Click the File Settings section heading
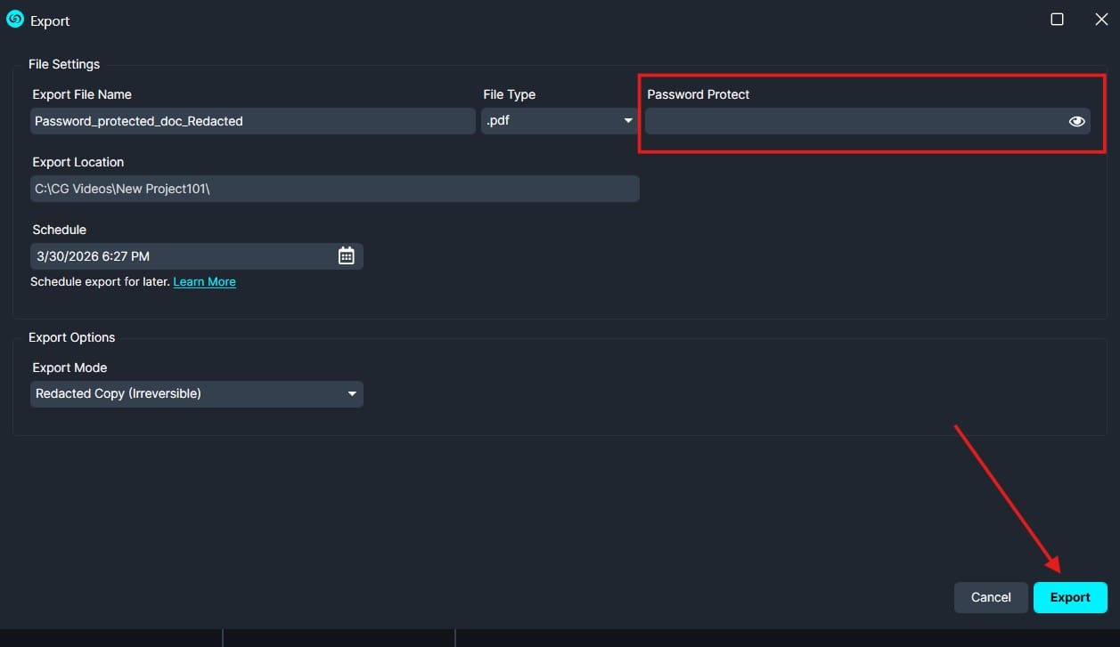The height and width of the screenshot is (647, 1120). [64, 64]
